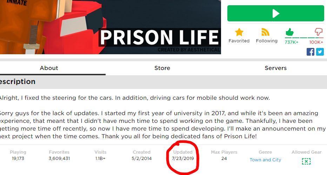This screenshot has width=327, height=175.
Task: Click the Prison Life game thumbnail
Action: pos(110,27)
